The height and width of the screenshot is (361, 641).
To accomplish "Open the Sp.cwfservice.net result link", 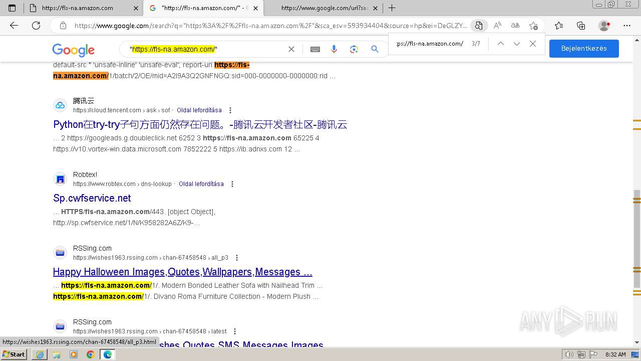I will pos(92,198).
